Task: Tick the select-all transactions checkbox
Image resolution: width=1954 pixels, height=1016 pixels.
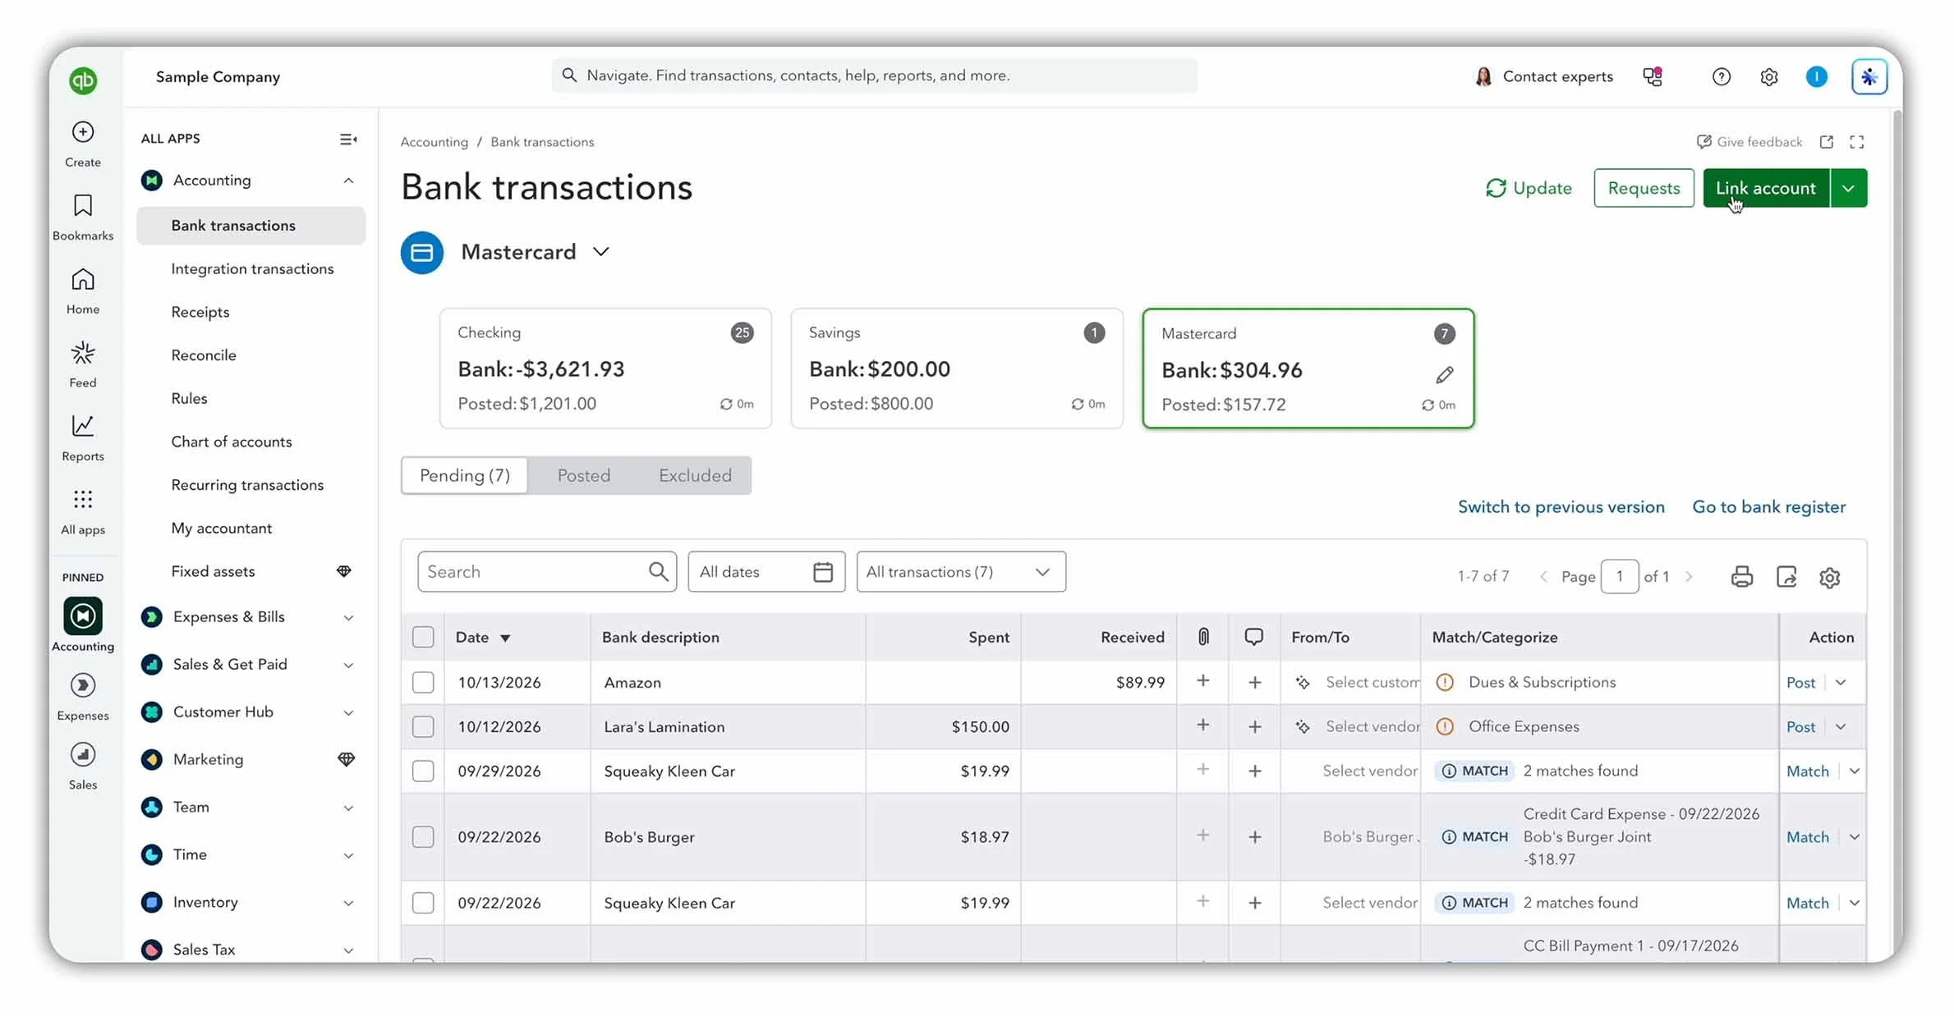Action: [423, 637]
